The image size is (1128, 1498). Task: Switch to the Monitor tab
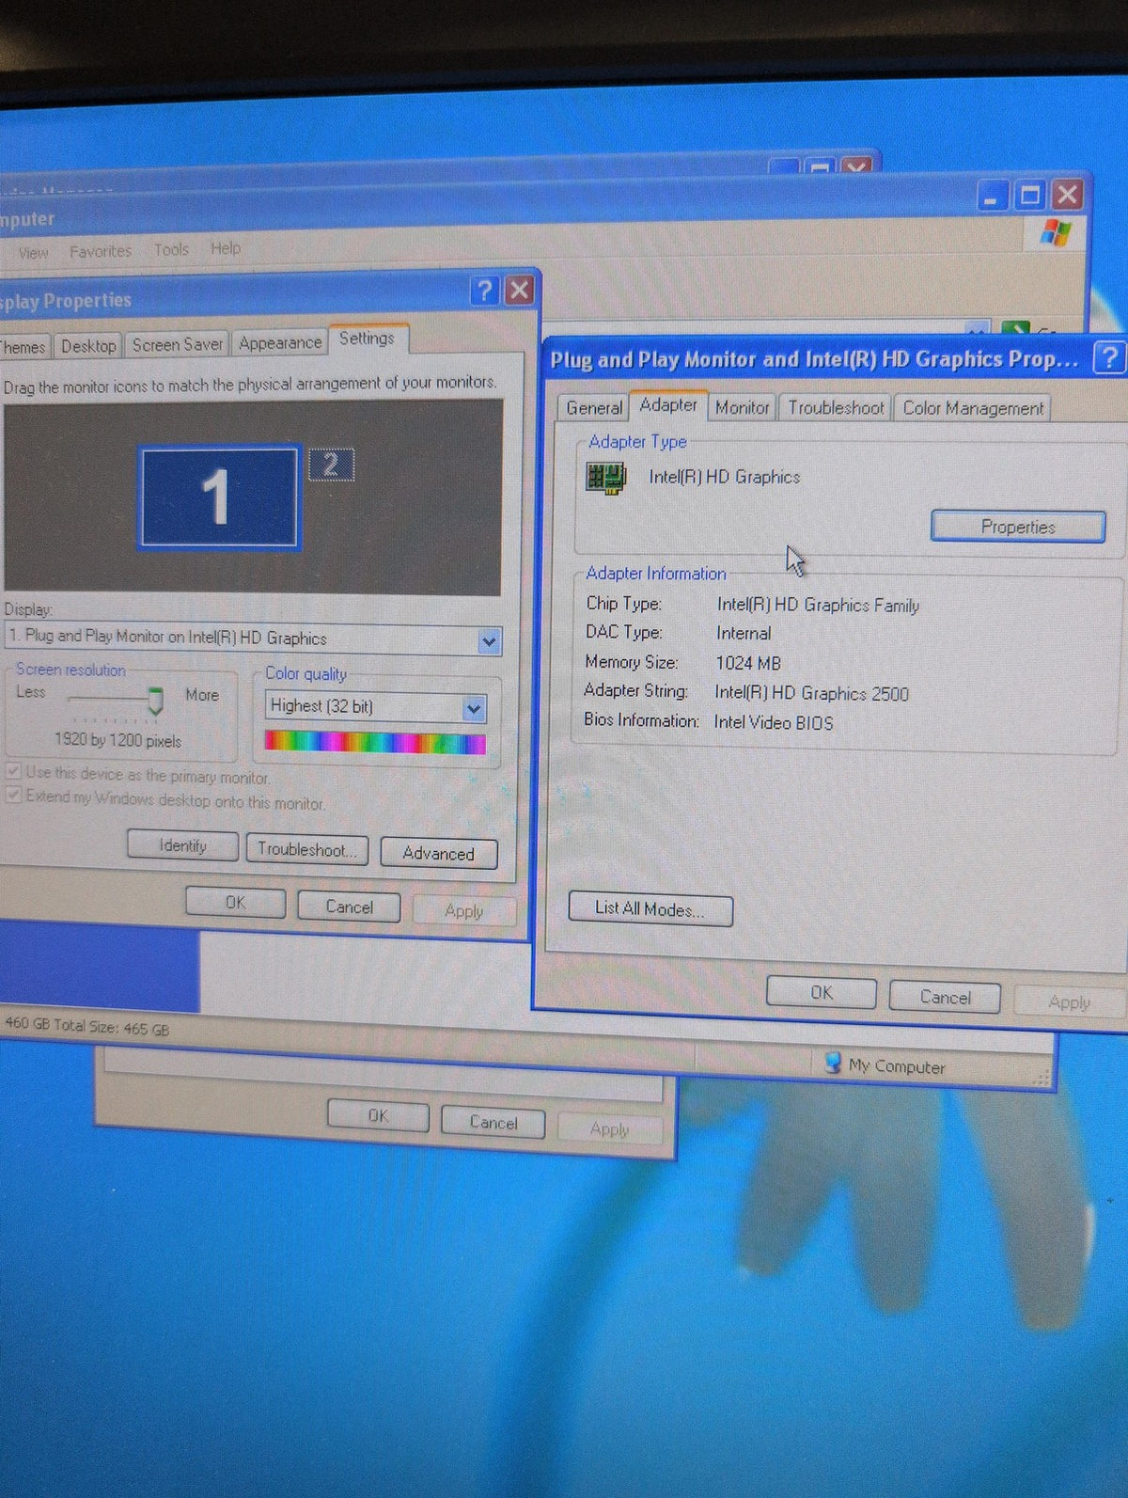coord(742,408)
